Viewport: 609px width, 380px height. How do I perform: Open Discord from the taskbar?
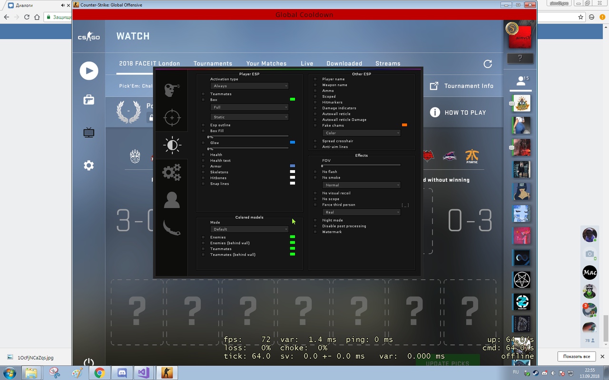tap(122, 372)
